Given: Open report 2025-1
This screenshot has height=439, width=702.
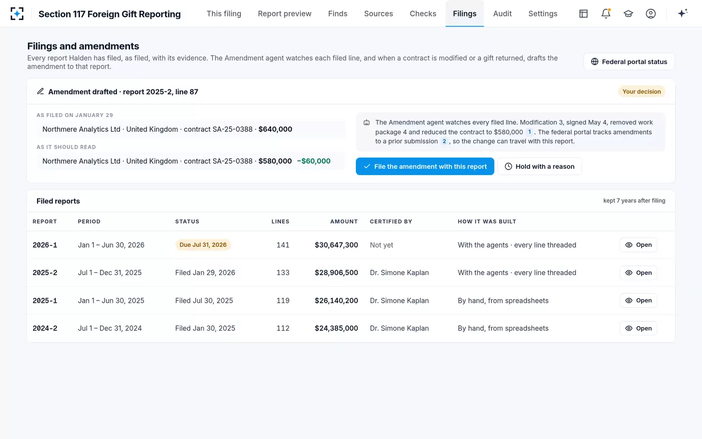Looking at the screenshot, I should (x=638, y=300).
